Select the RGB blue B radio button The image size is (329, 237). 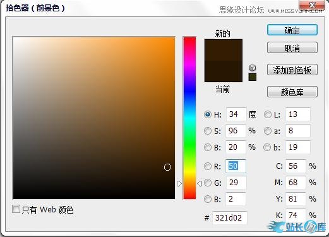pos(208,199)
